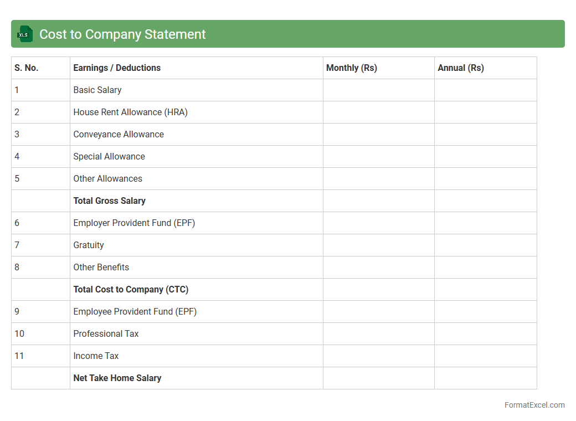Select the Monthly (Rs) column header
This screenshot has height=421, width=576.
pos(378,68)
